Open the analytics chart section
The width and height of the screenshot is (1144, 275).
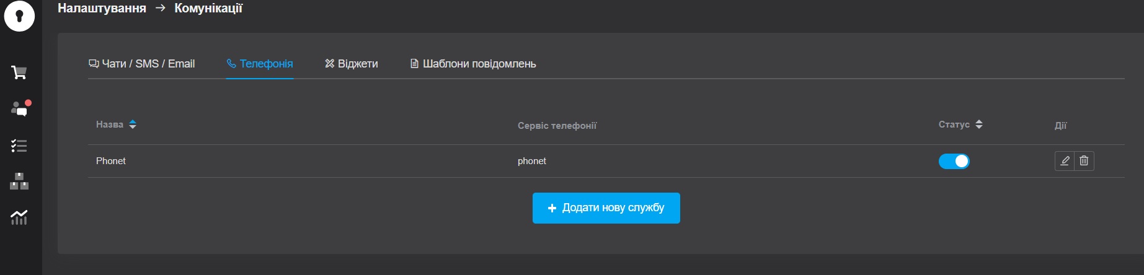19,217
